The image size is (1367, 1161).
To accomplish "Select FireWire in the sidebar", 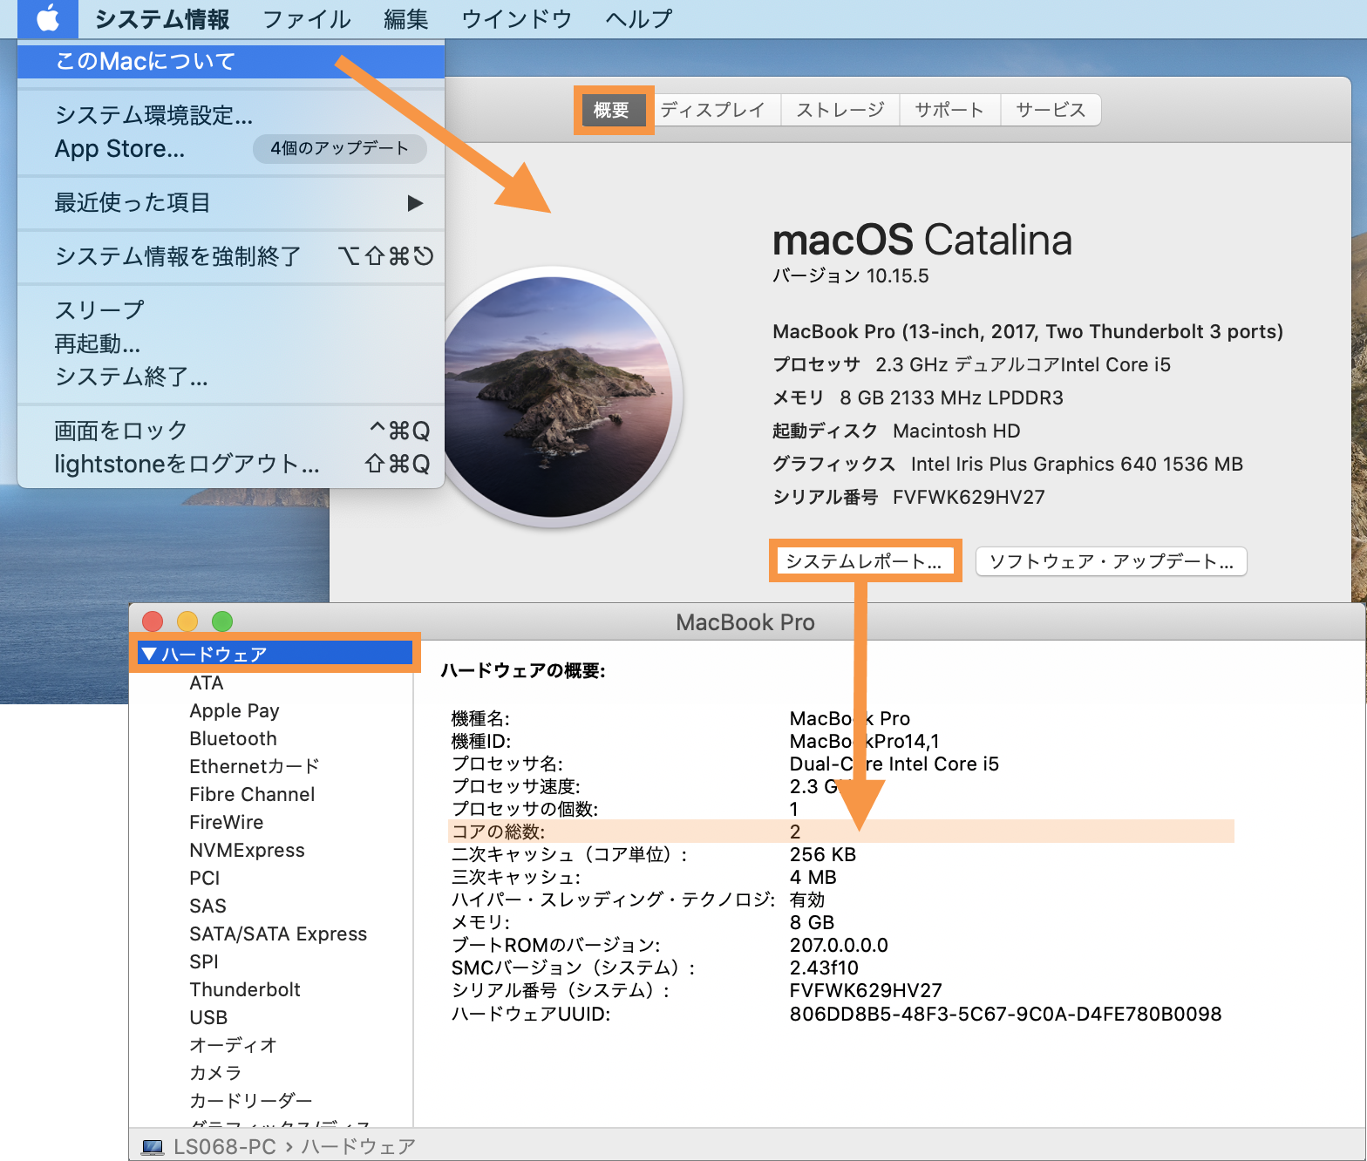I will [227, 823].
